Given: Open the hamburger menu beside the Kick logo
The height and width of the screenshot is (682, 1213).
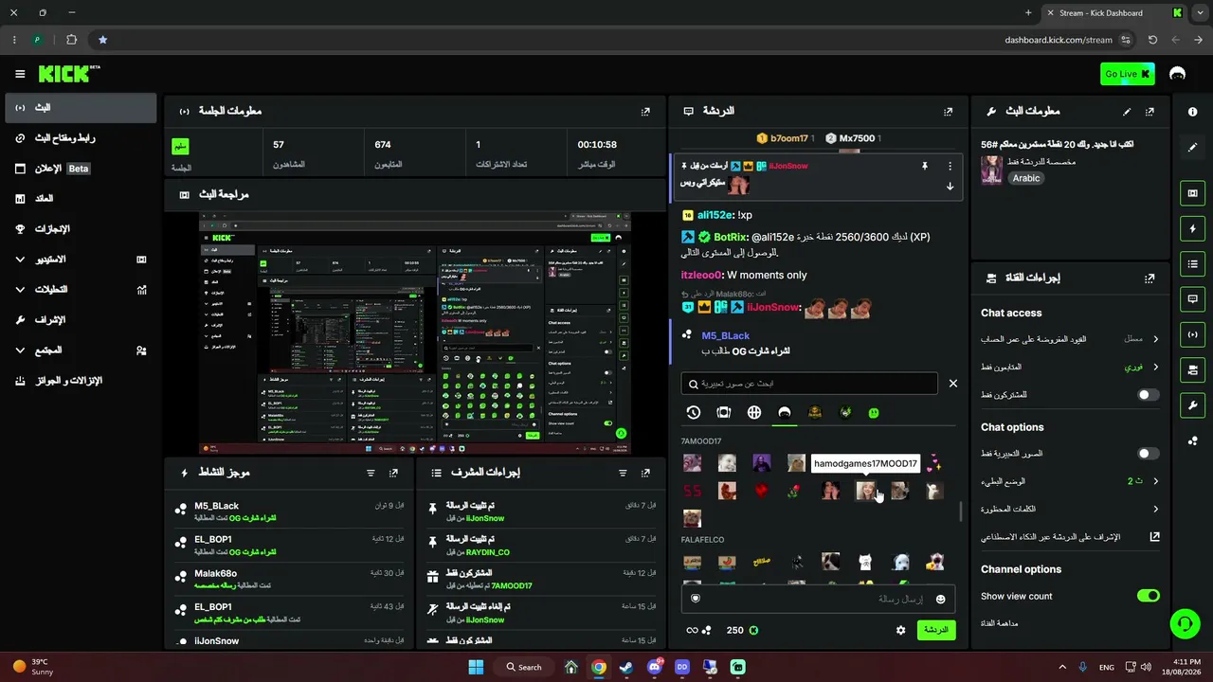Looking at the screenshot, I should point(20,74).
